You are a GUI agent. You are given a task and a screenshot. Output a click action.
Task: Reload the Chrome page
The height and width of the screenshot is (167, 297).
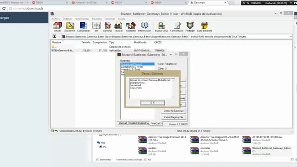pos(4,8)
